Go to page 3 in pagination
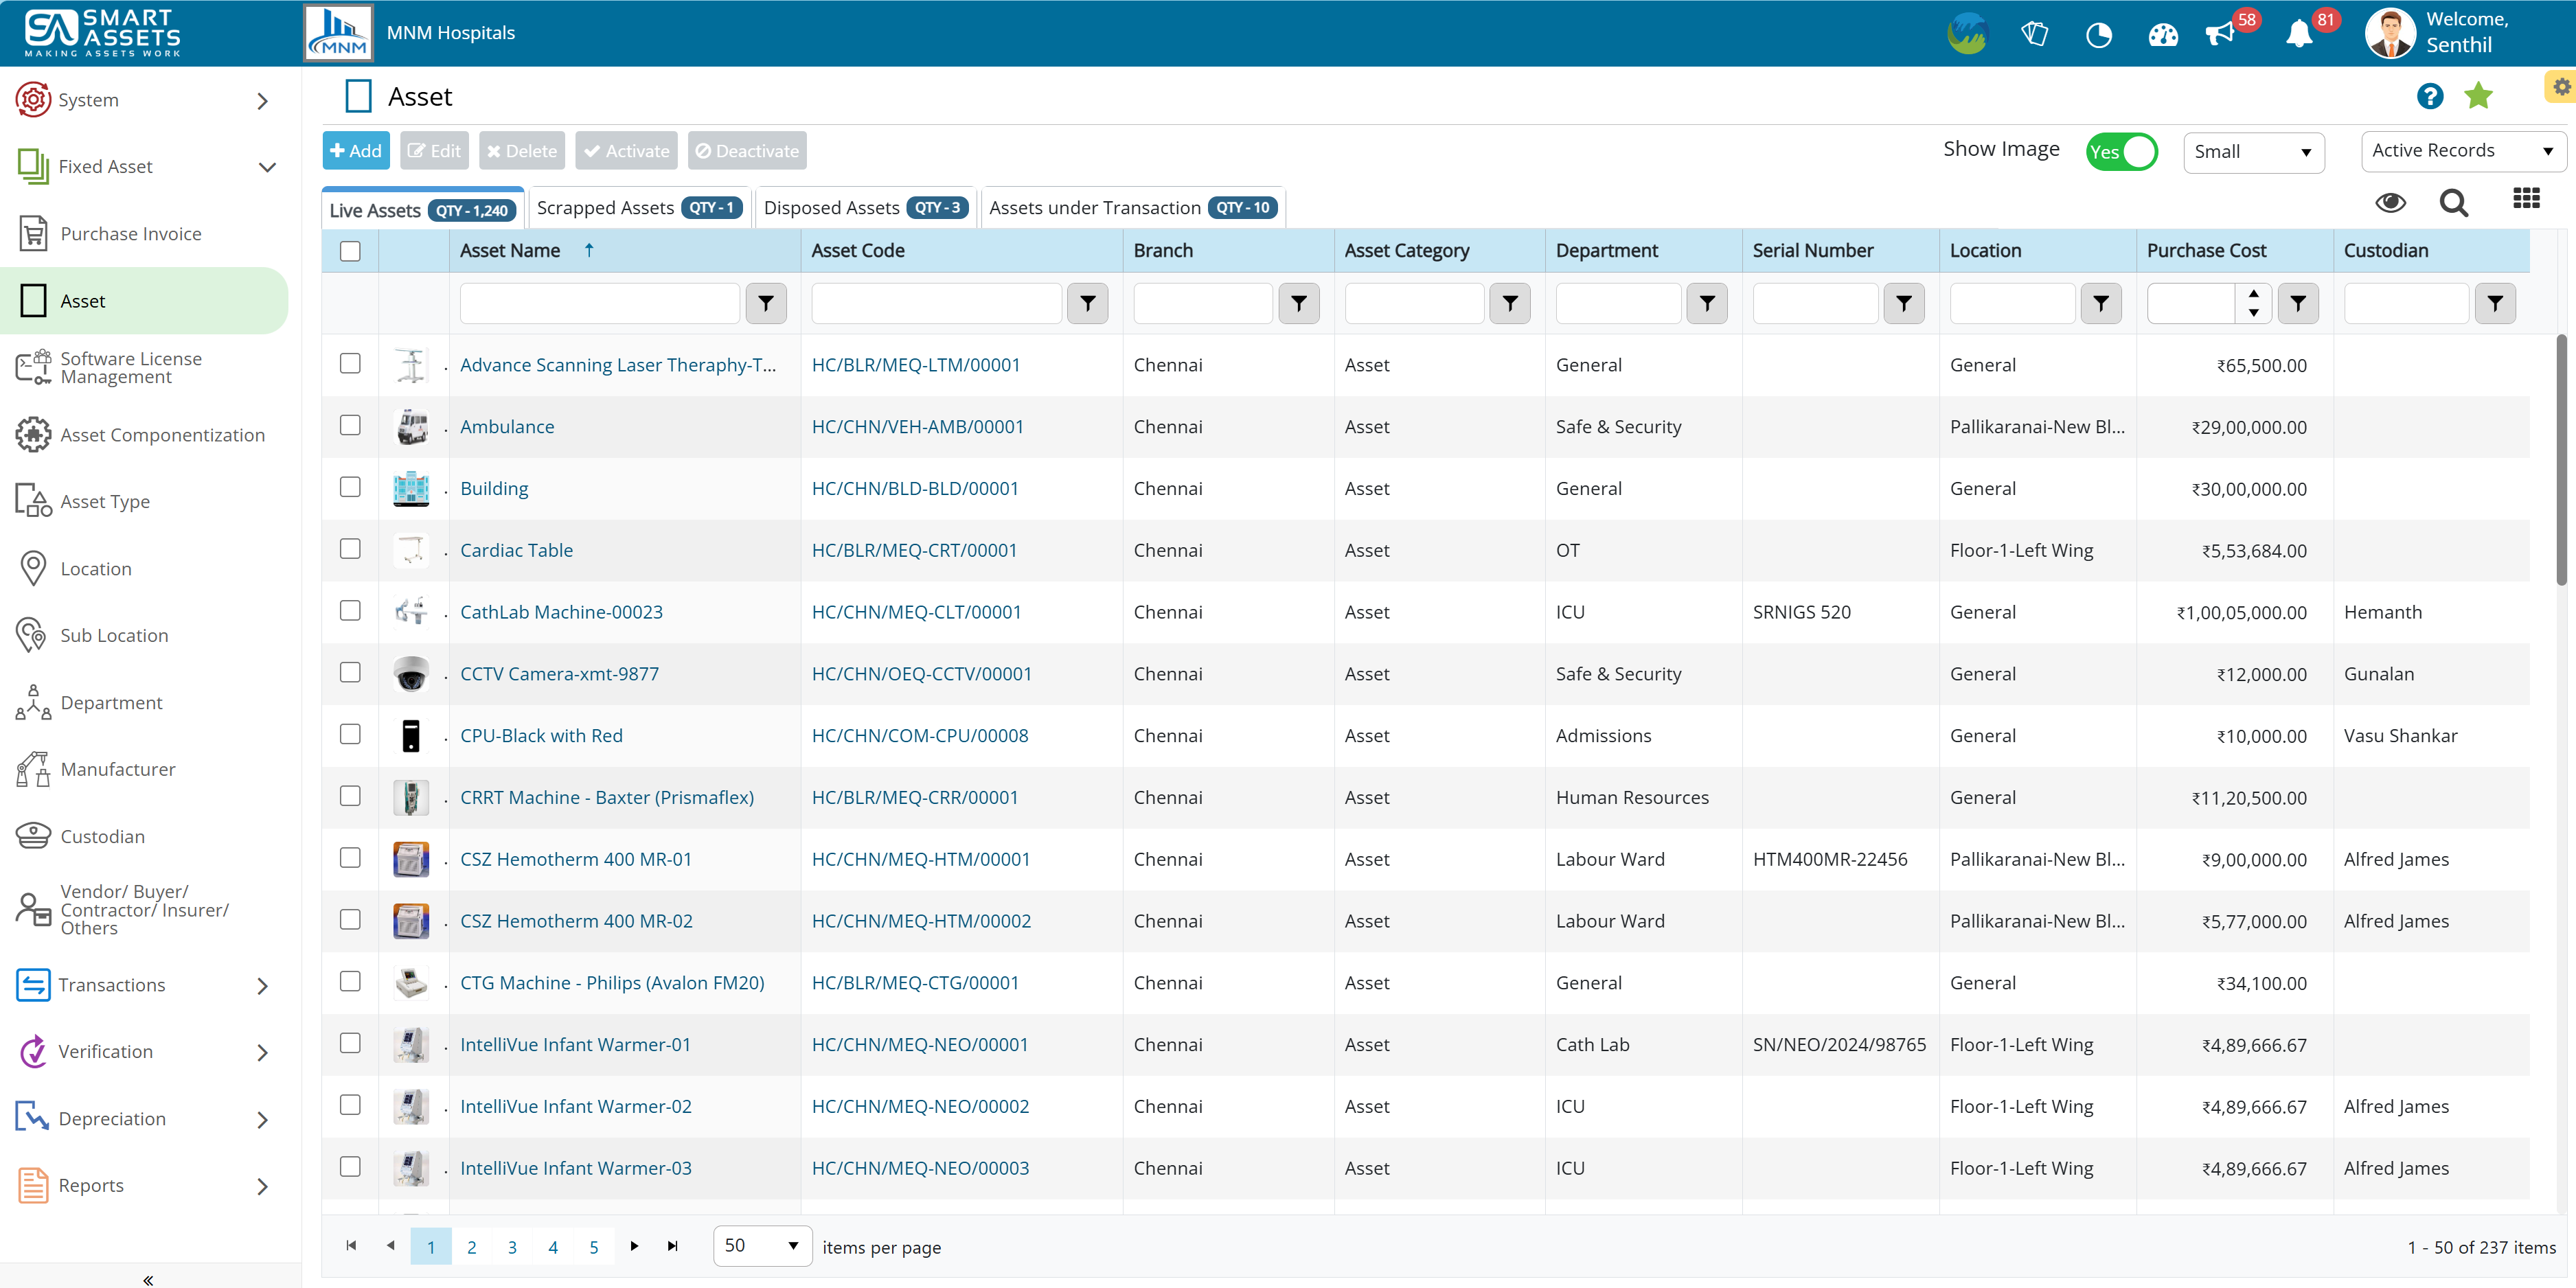 click(x=512, y=1247)
